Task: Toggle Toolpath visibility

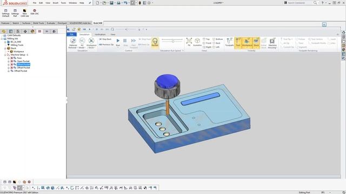Action: (x=229, y=42)
